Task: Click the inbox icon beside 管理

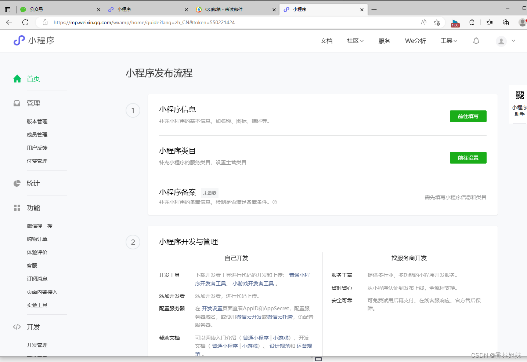Action: (17, 103)
